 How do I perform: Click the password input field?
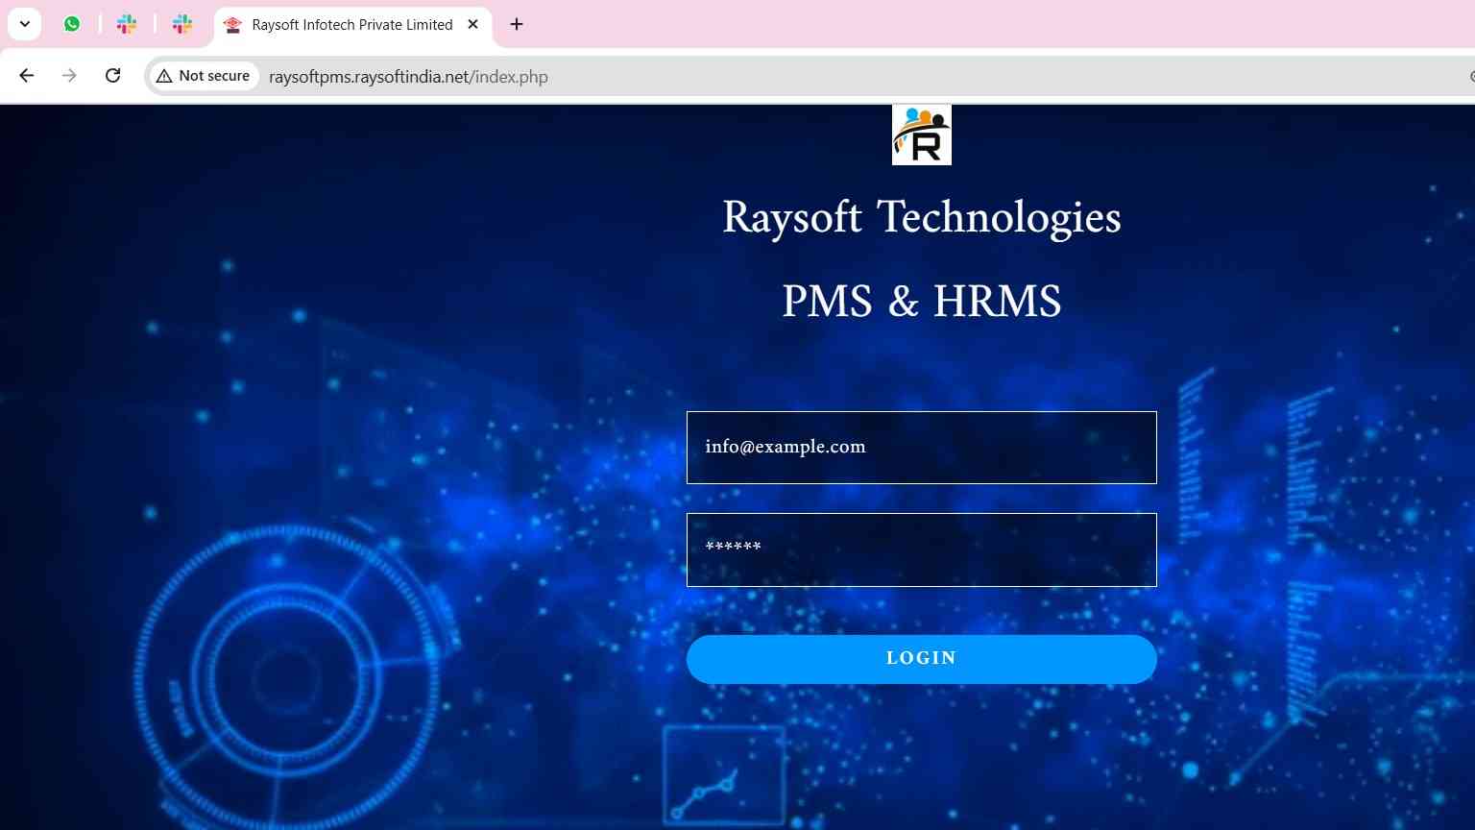[922, 549]
